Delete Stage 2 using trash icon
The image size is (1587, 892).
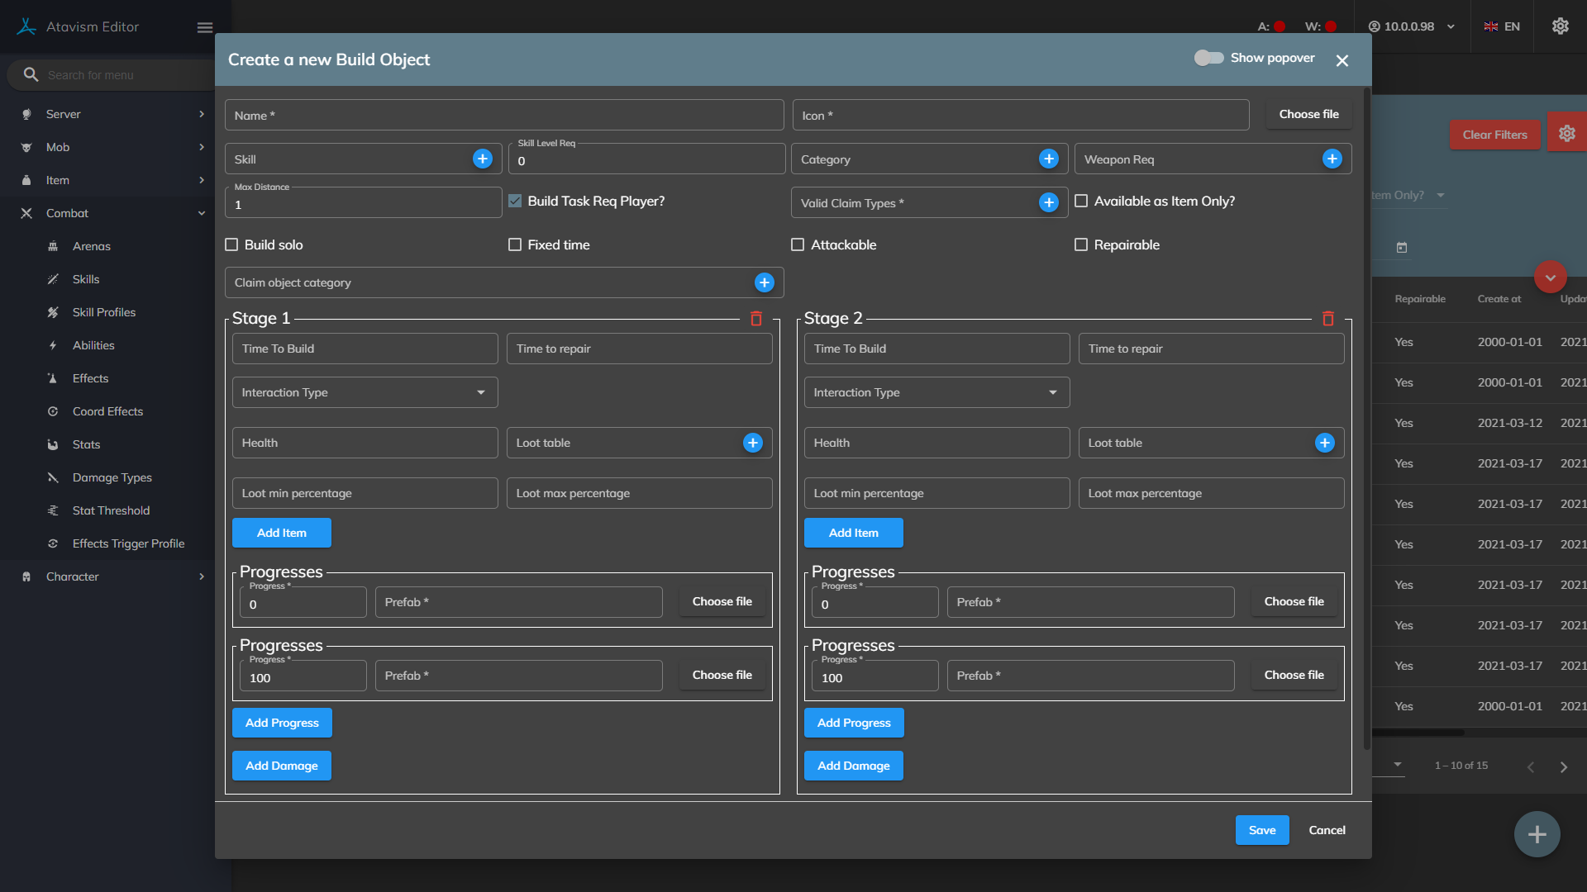click(1327, 319)
